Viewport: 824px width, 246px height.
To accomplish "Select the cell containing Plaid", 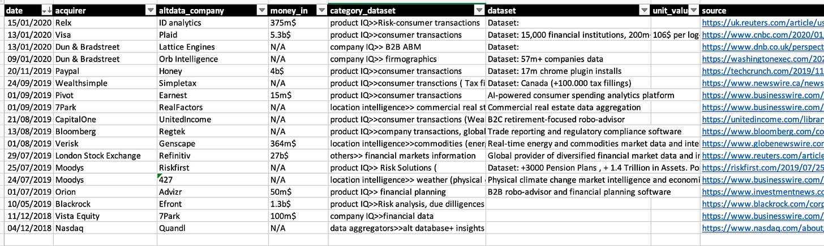I will [x=213, y=35].
